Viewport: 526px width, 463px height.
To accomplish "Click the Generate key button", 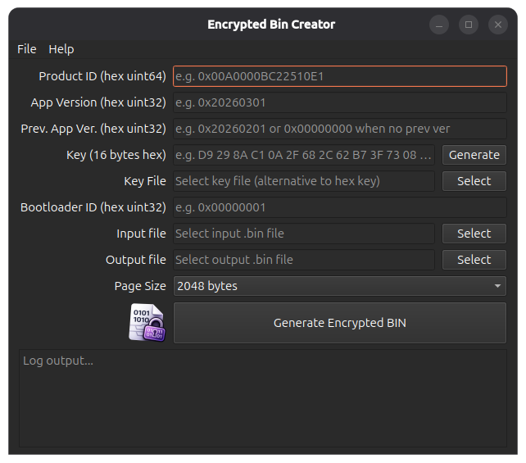I will (x=474, y=155).
